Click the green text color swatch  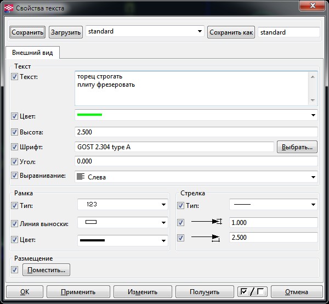point(89,115)
